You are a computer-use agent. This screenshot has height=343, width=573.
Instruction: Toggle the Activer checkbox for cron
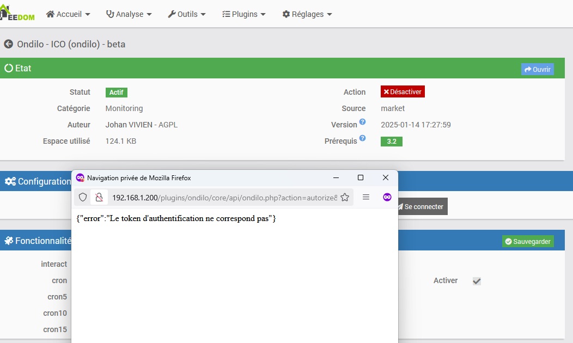477,281
